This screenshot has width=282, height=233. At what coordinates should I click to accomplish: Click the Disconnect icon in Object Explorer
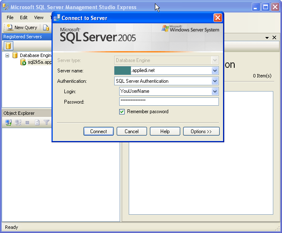(x=18, y=123)
